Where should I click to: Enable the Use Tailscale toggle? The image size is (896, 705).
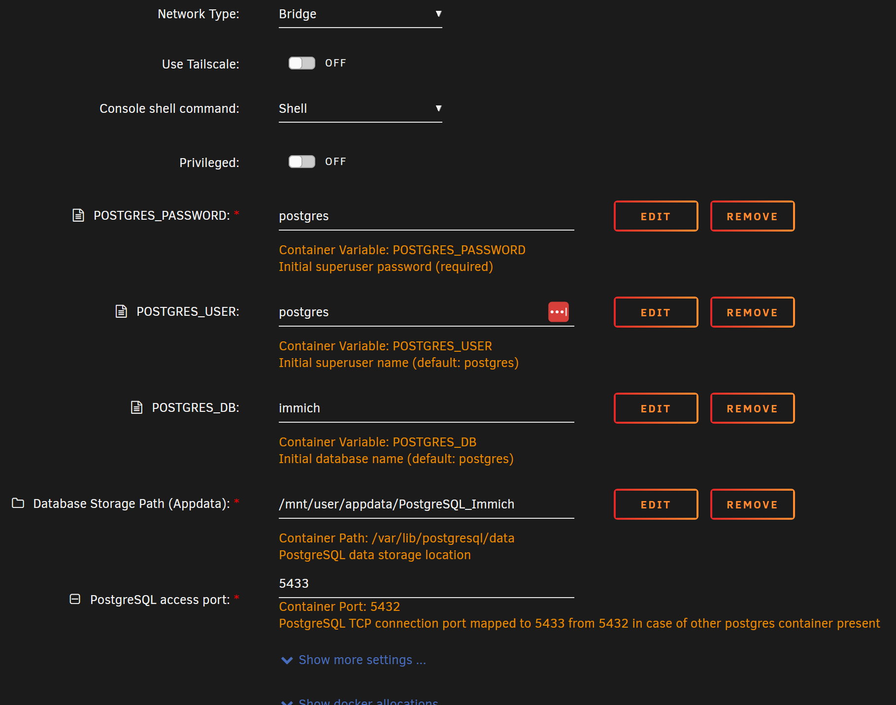(x=301, y=63)
